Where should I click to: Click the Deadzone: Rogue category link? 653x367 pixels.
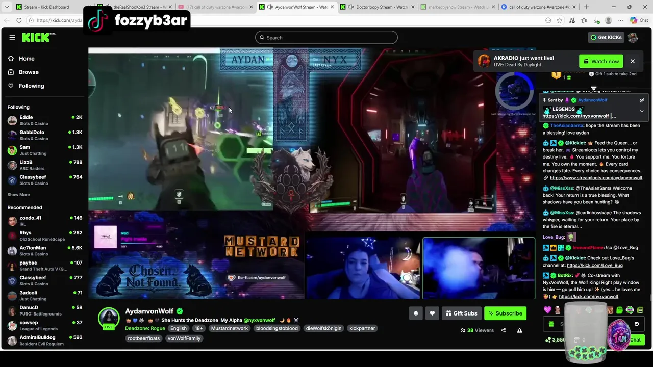click(145, 328)
